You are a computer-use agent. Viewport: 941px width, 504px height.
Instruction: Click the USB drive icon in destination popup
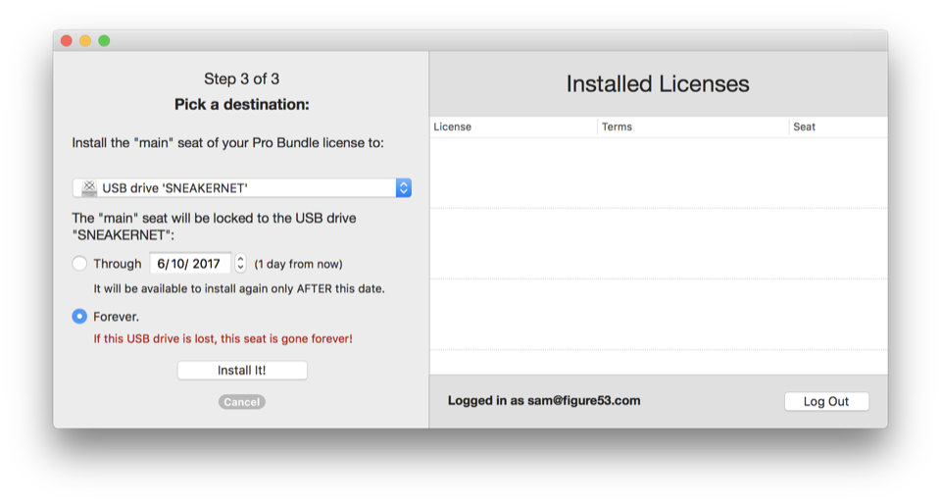click(x=89, y=188)
